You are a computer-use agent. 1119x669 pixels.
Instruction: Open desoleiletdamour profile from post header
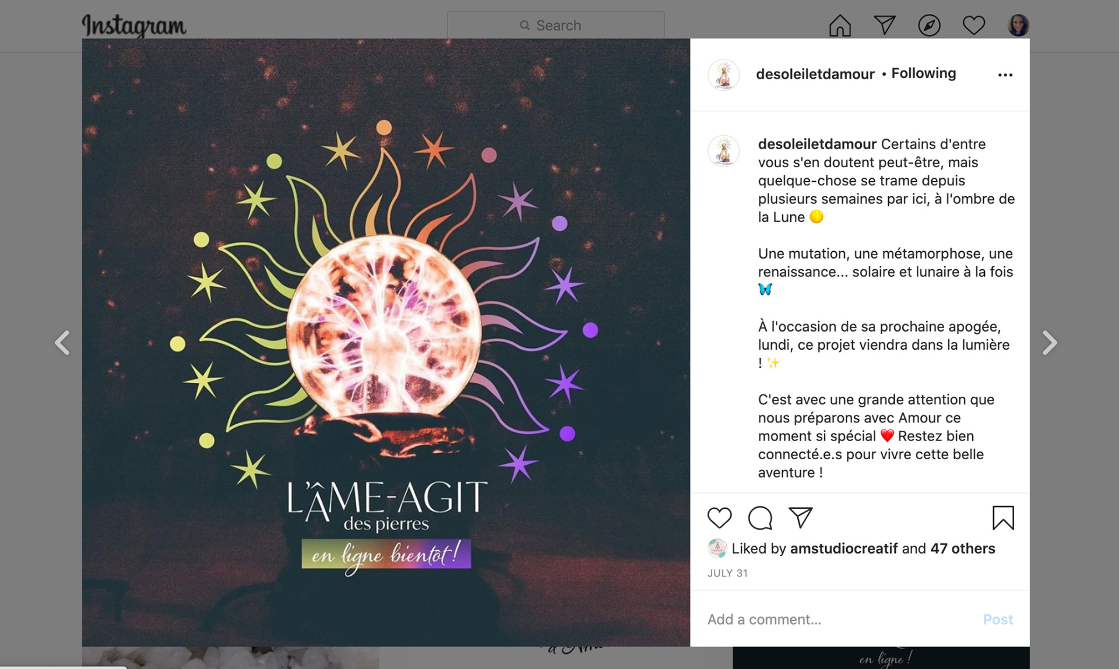tap(815, 74)
